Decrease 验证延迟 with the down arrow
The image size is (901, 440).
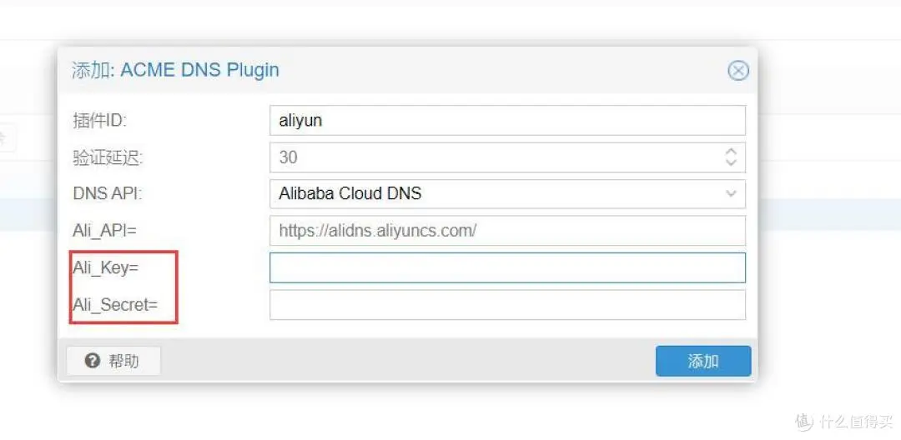pos(731,163)
